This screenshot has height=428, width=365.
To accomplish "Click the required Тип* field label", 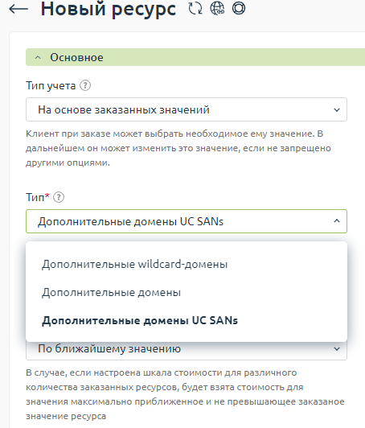I will click(38, 197).
